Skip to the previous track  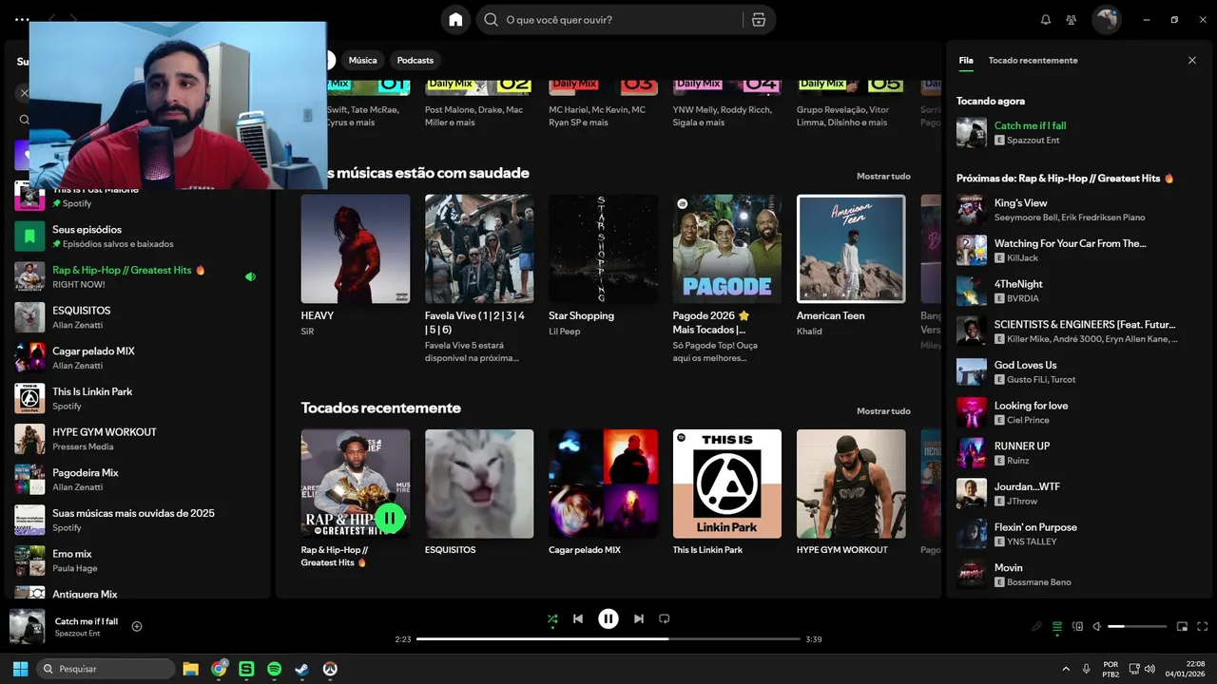pyautogui.click(x=578, y=618)
